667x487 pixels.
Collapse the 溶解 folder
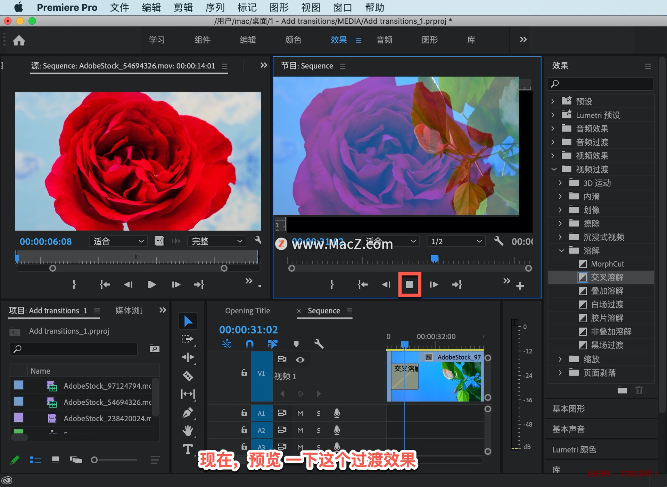[x=561, y=250]
